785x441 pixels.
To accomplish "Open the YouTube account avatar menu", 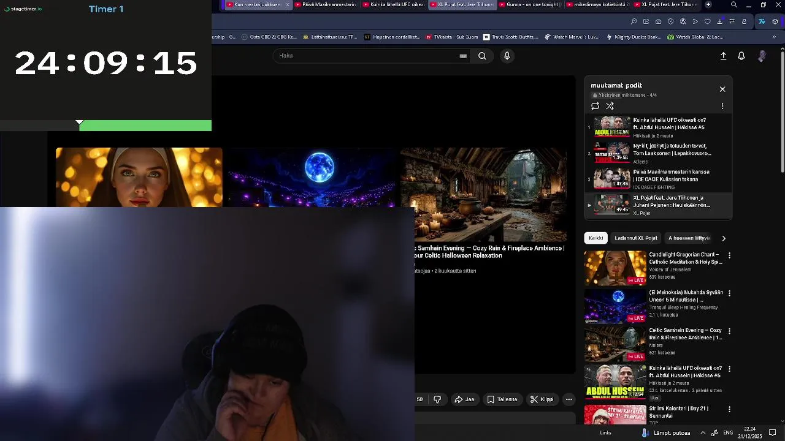I will [x=762, y=56].
